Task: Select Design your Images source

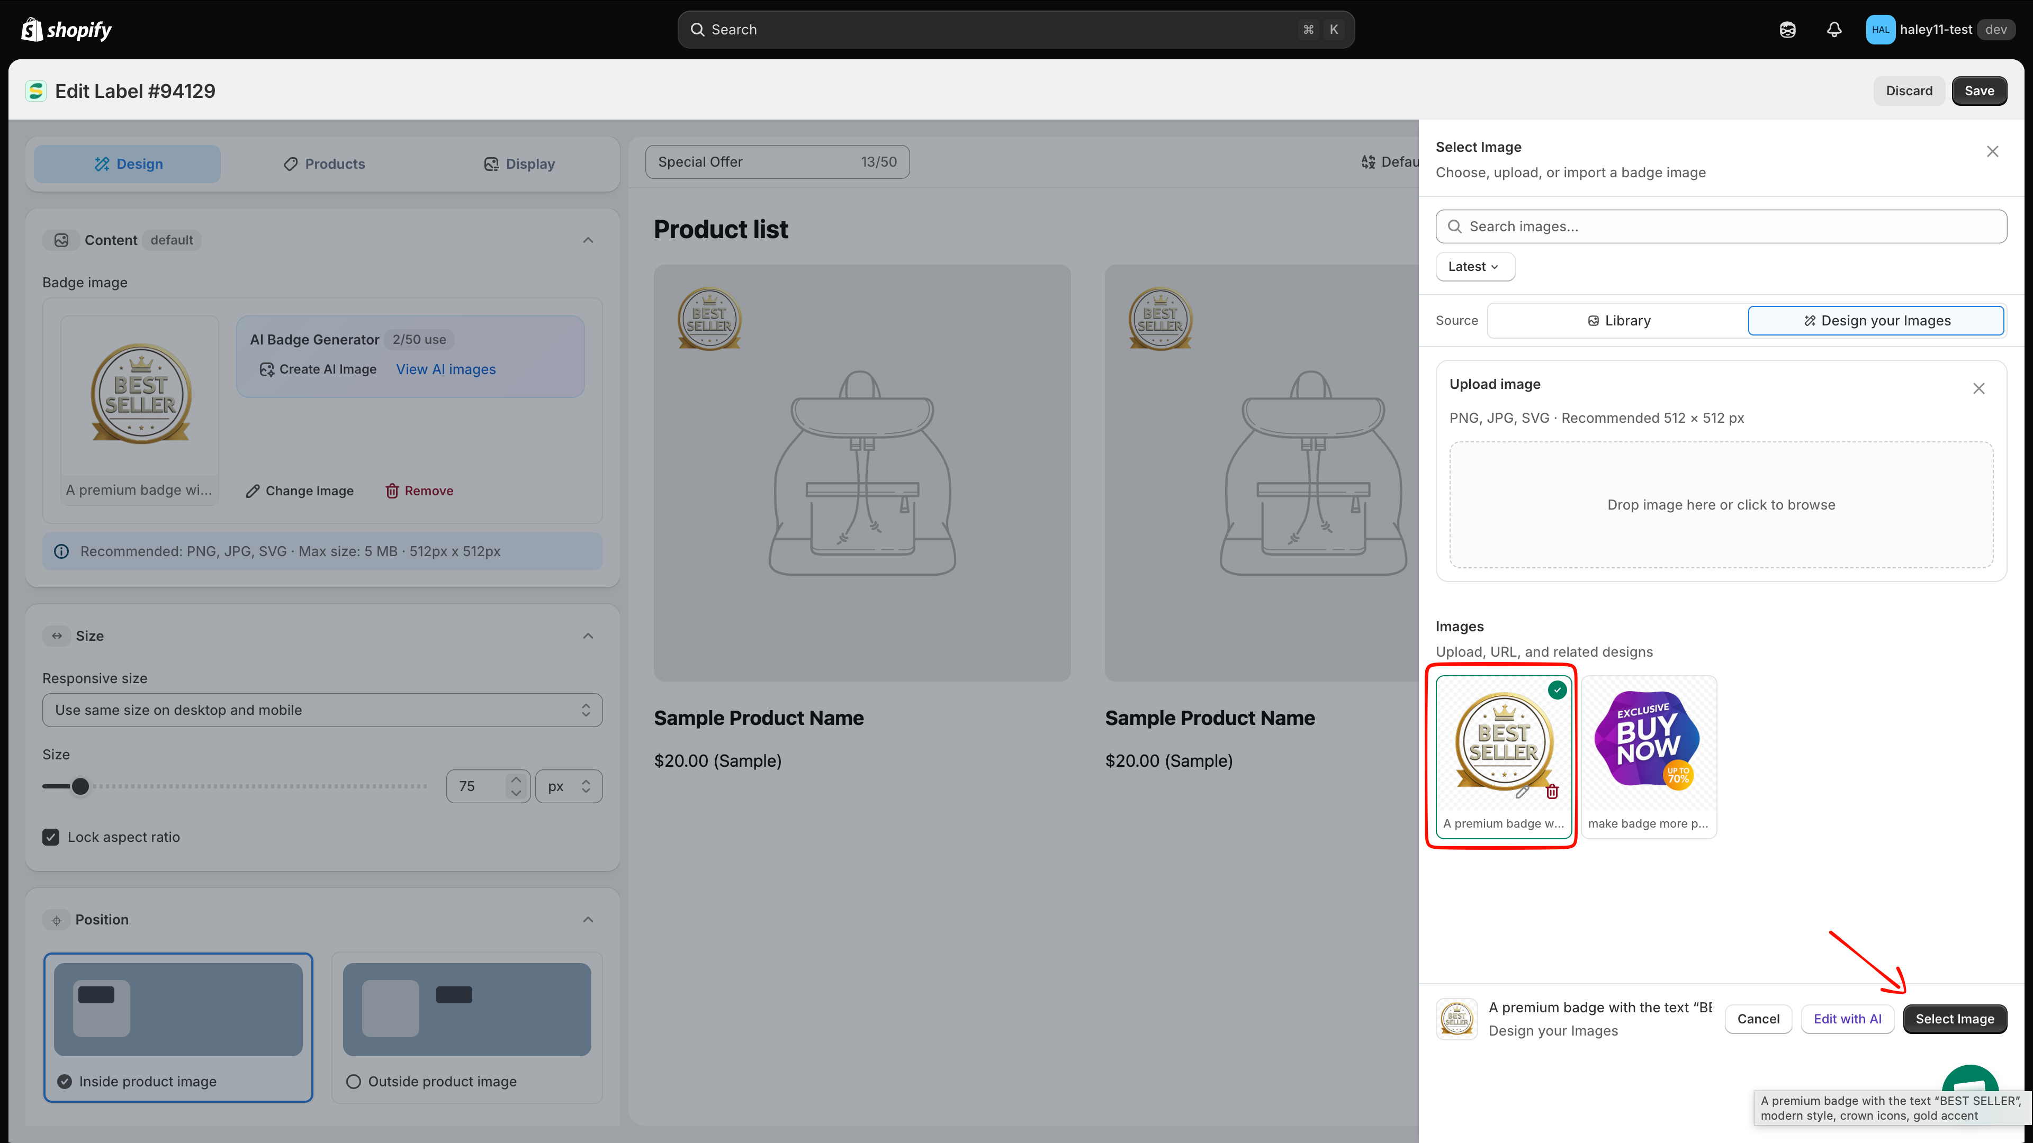Action: 1876,321
